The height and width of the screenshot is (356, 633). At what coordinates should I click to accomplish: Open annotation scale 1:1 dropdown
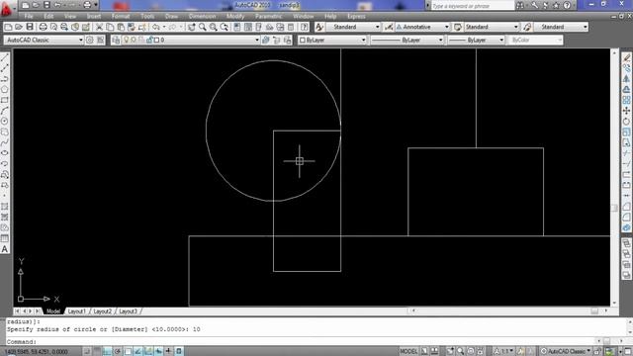click(503, 352)
